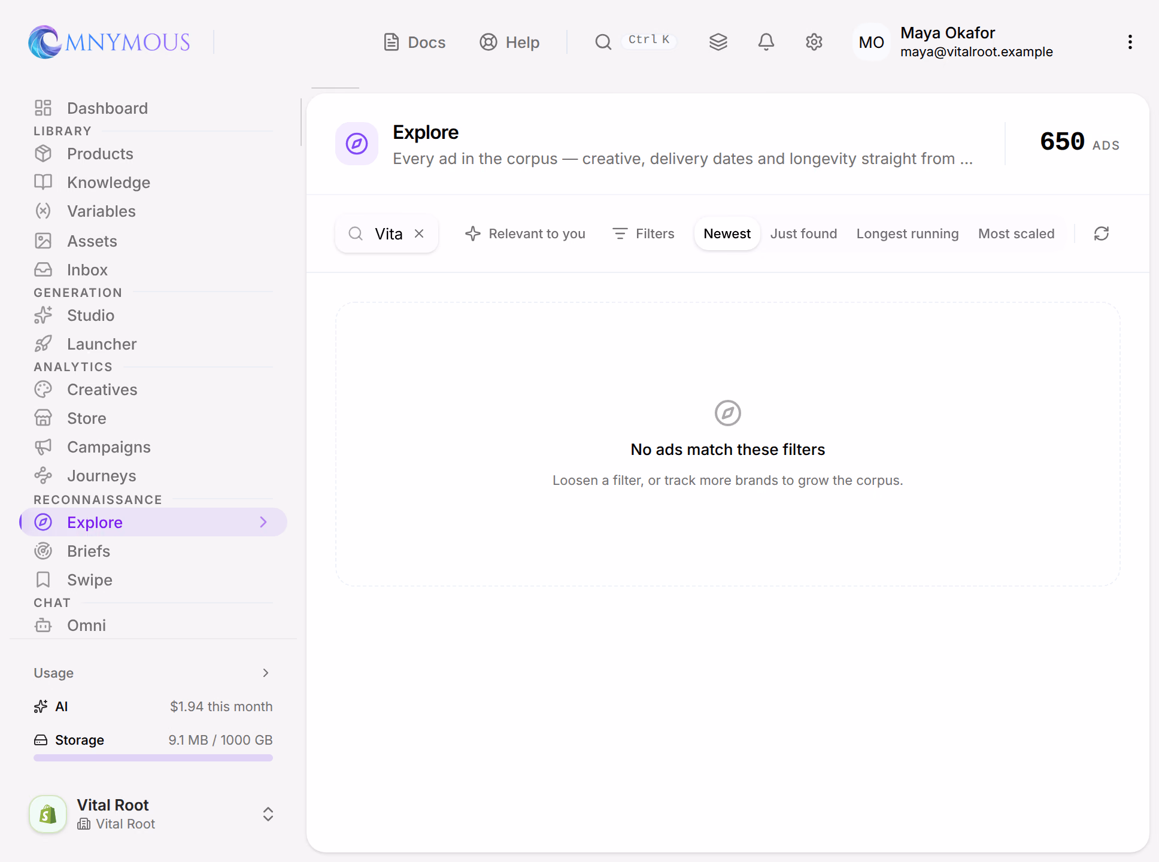Open the Docs link
This screenshot has height=862, width=1159.
click(414, 42)
